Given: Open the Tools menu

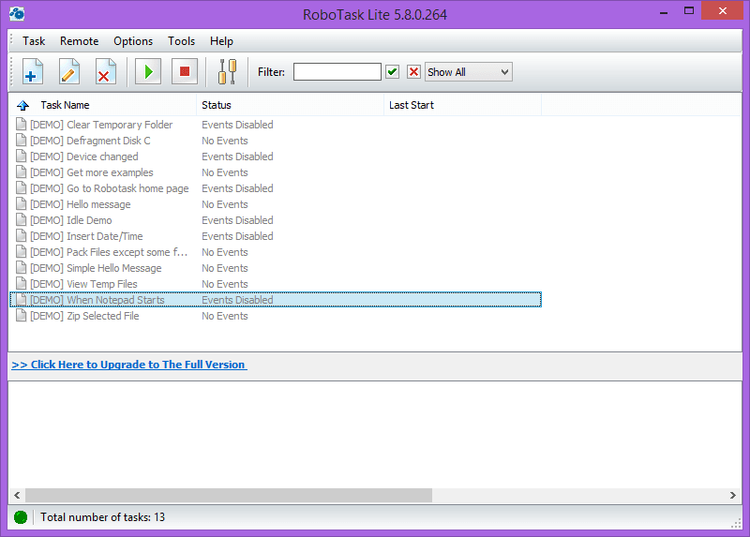Looking at the screenshot, I should click(x=181, y=41).
